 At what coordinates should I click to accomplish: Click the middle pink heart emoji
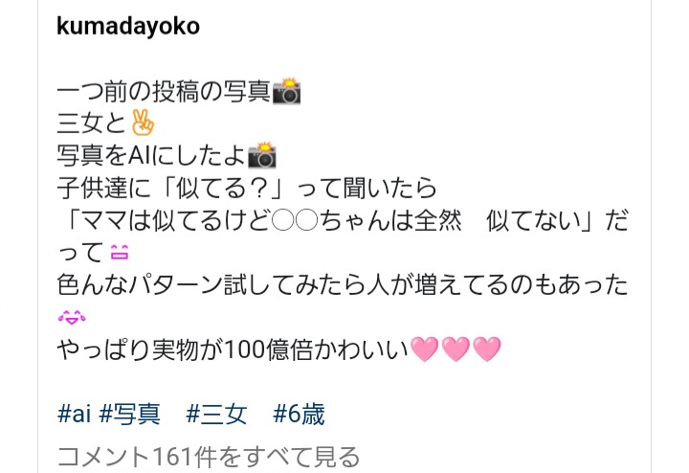pos(456,349)
